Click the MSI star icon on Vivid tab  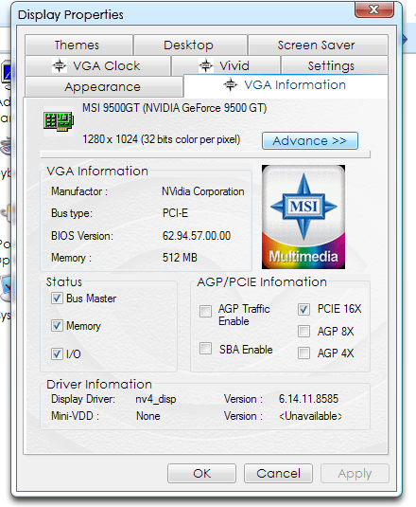(x=206, y=65)
